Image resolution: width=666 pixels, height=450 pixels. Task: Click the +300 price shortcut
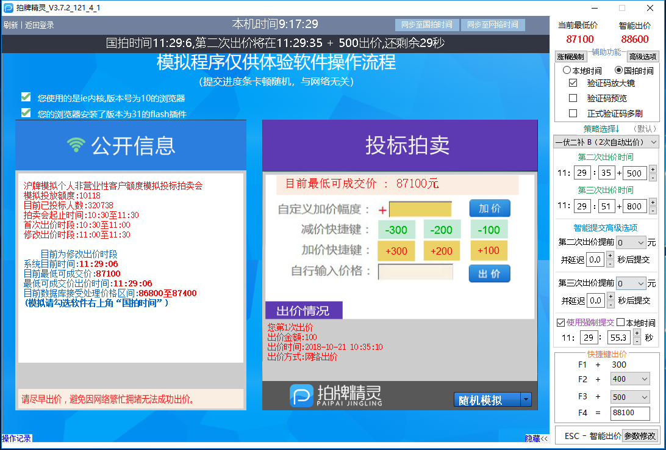(396, 251)
